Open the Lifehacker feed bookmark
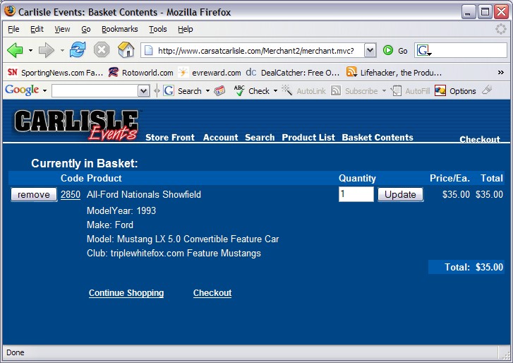This screenshot has height=363, width=513. 394,72
